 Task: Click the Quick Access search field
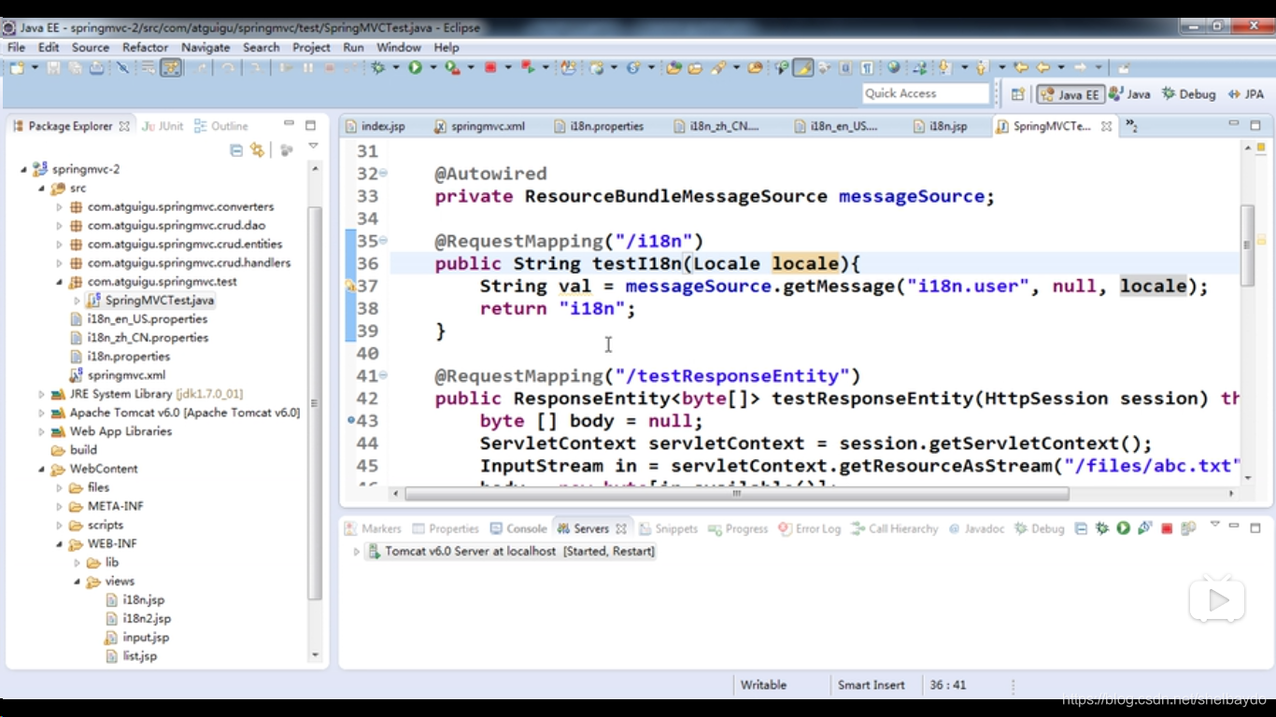tap(925, 93)
